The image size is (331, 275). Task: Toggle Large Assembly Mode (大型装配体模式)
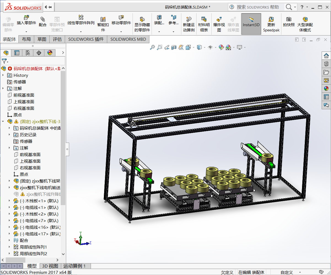tap(305, 24)
